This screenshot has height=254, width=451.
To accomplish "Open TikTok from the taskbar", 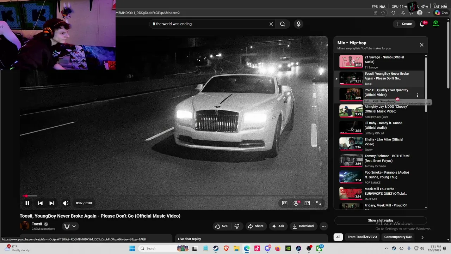I will click(257, 248).
